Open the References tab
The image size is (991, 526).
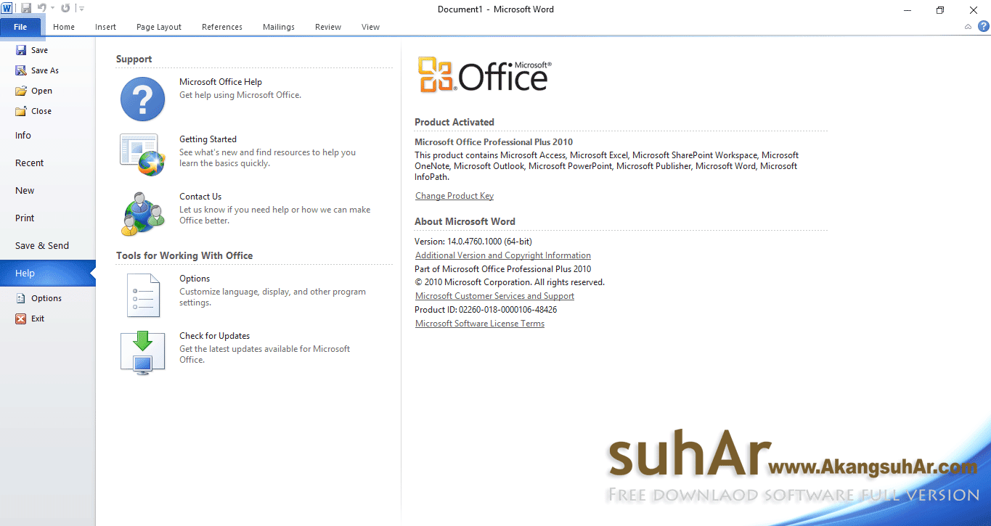pyautogui.click(x=222, y=27)
